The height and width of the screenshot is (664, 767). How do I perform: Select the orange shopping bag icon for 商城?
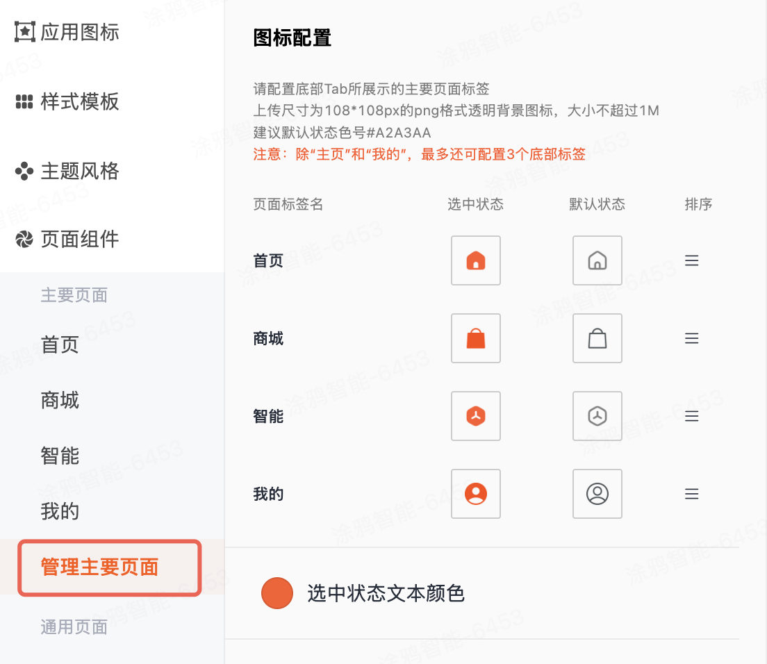[x=476, y=338]
